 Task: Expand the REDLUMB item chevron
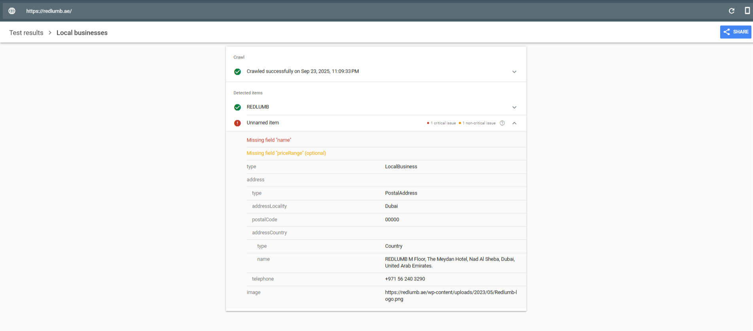514,108
